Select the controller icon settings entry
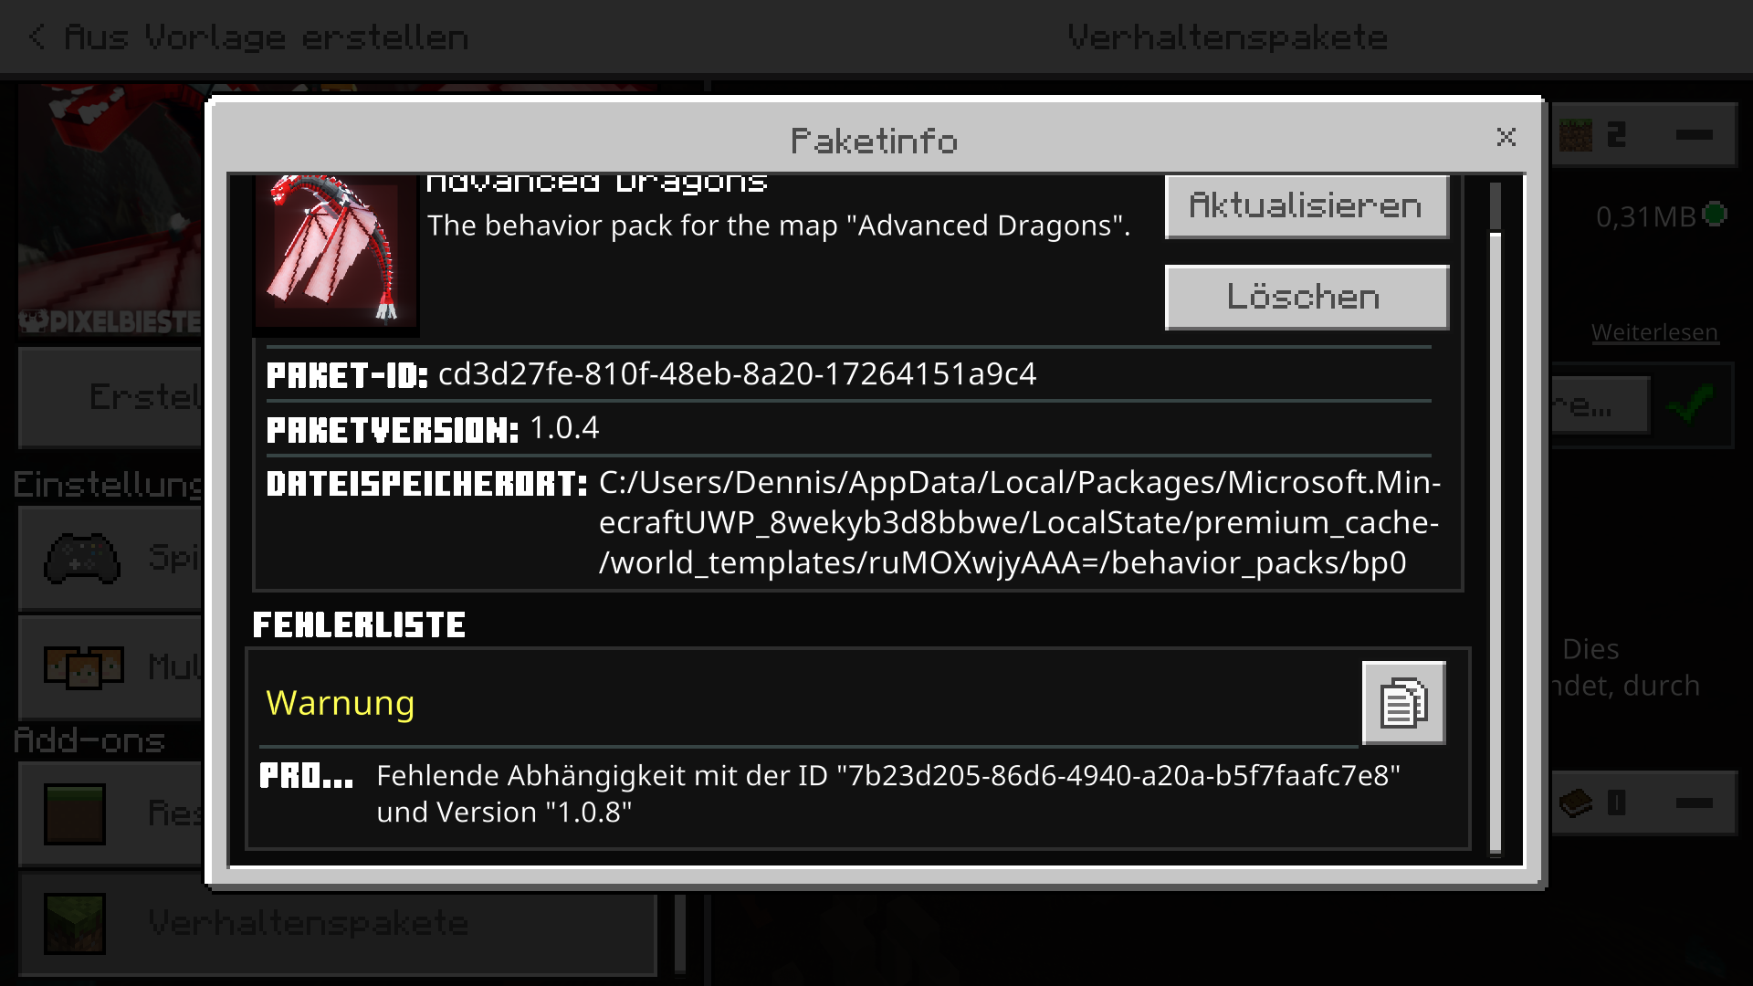The height and width of the screenshot is (986, 1753). click(82, 558)
